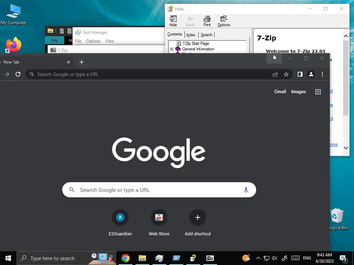
Task: Open the File tab in File Explorer
Action: 55,40
